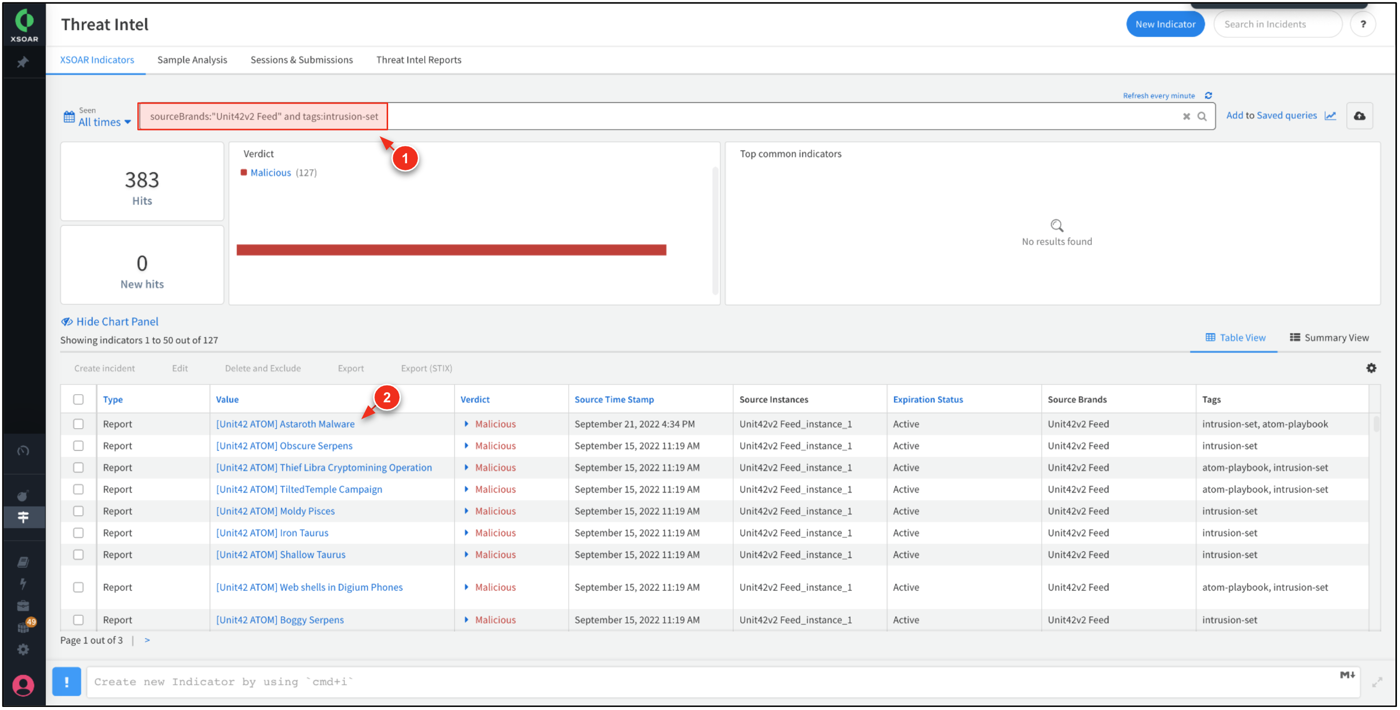
Task: Check the Obscure Serpens row checkbox
Action: (78, 446)
